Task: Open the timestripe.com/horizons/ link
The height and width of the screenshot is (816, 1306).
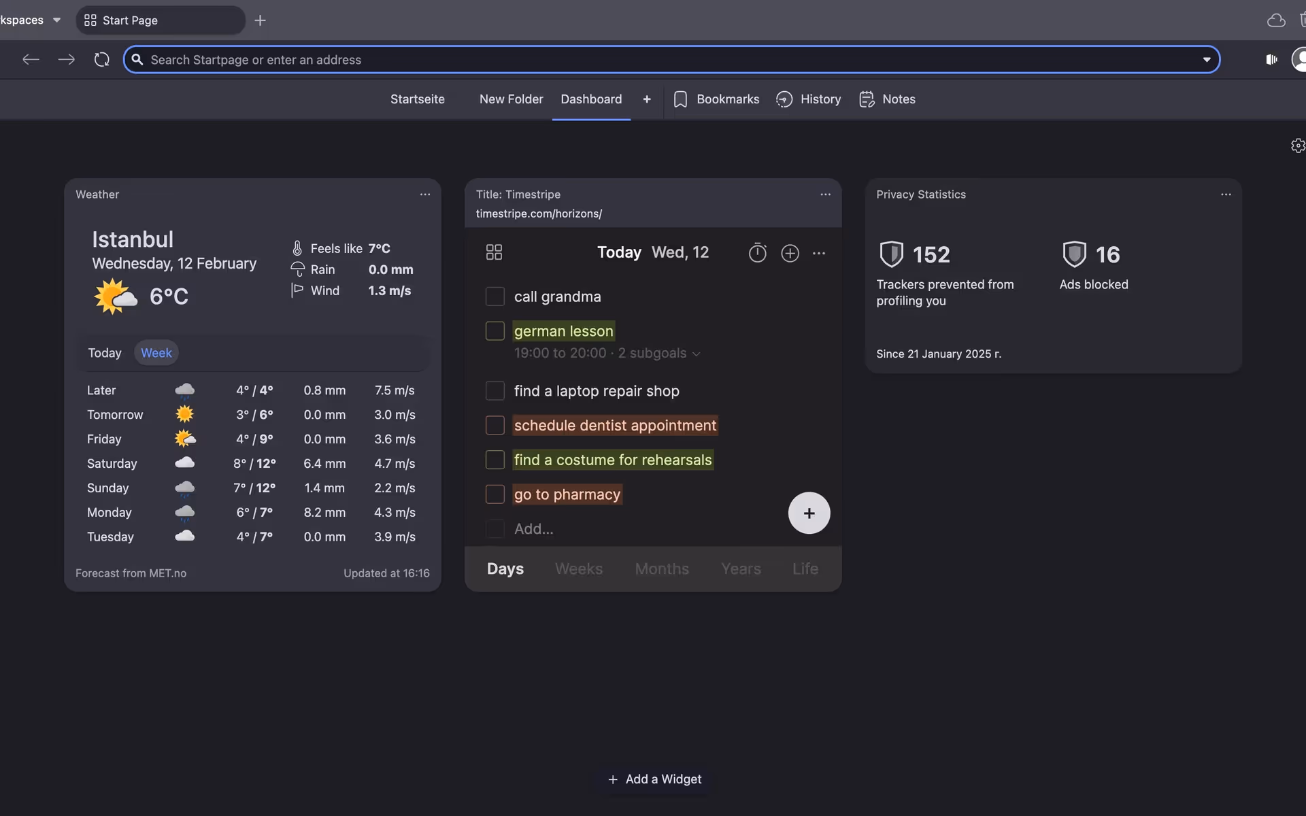Action: (538, 214)
